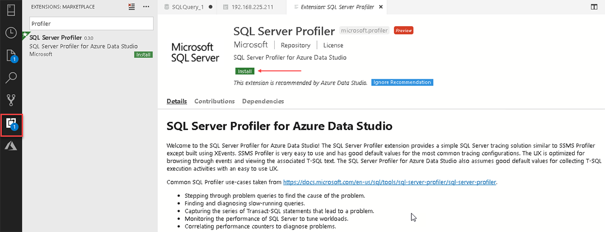This screenshot has height=232, width=605.
Task: Open the Dependencies tab
Action: point(263,101)
